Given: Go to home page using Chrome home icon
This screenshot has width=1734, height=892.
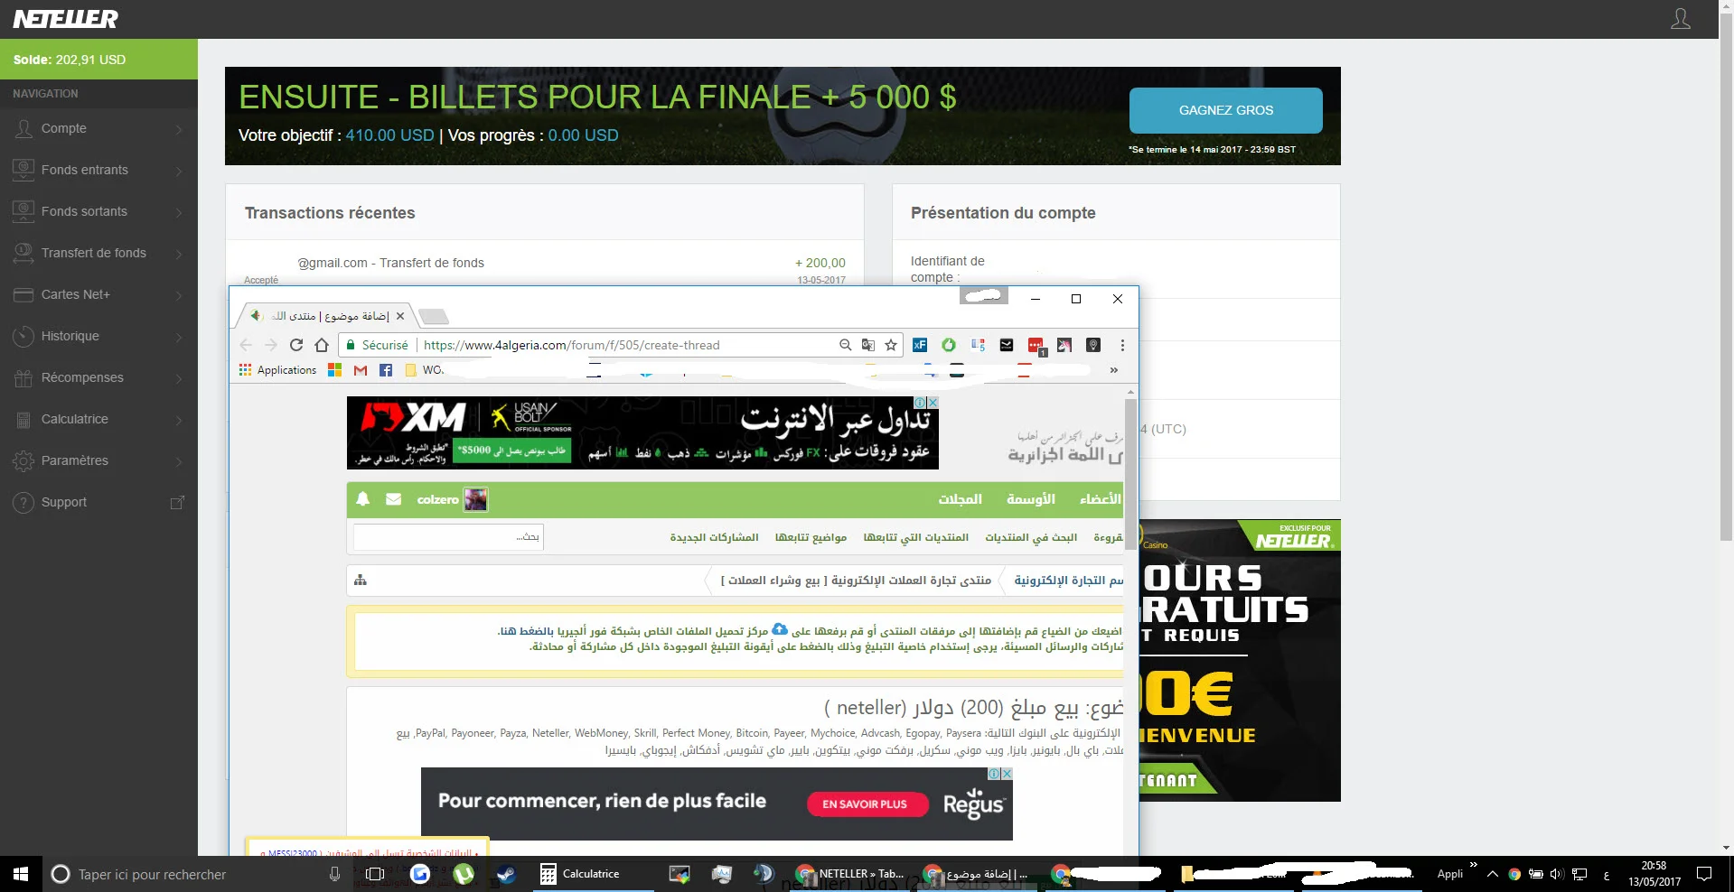Looking at the screenshot, I should pos(321,345).
